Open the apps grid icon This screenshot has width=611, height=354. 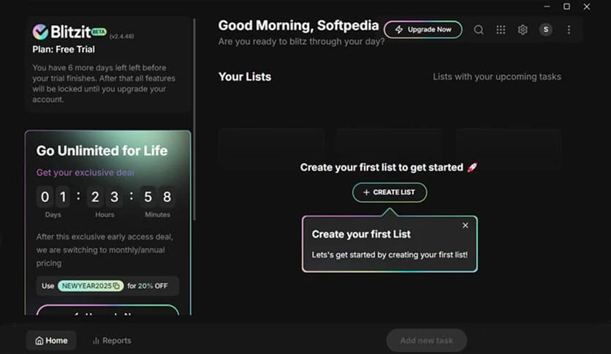click(x=501, y=30)
